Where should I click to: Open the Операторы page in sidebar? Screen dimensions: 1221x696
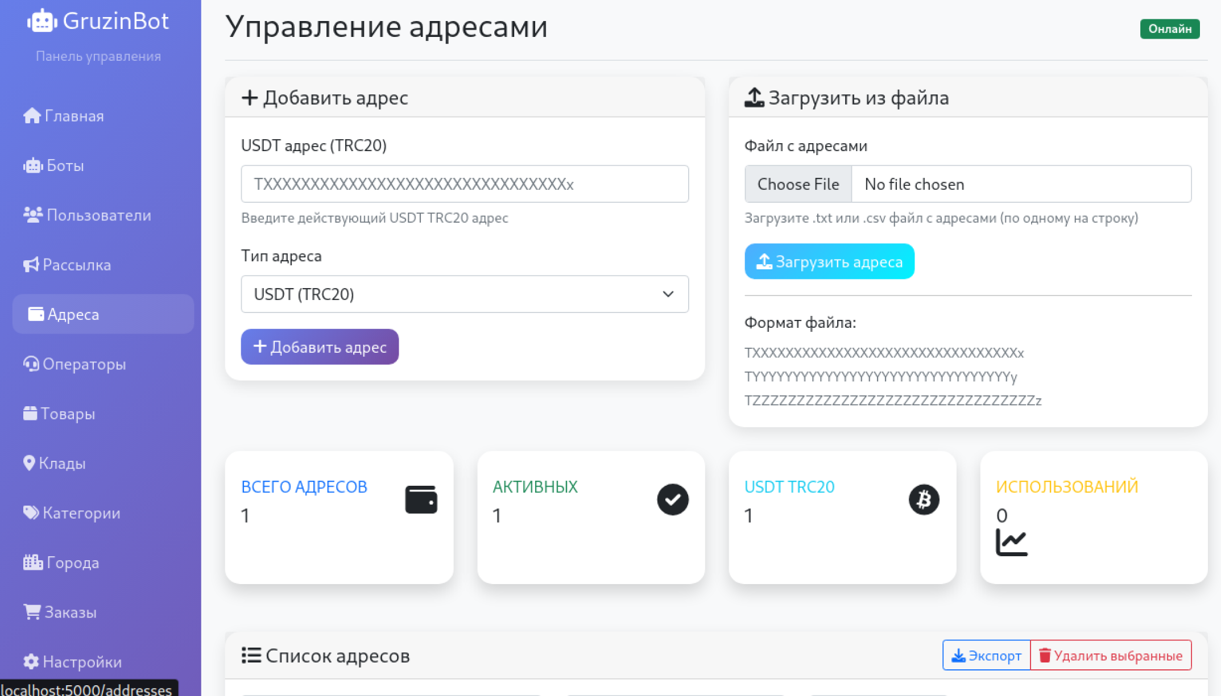coord(84,364)
